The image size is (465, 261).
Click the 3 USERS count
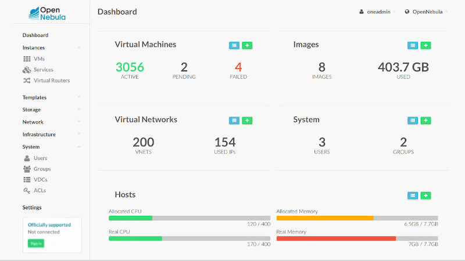tap(322, 146)
